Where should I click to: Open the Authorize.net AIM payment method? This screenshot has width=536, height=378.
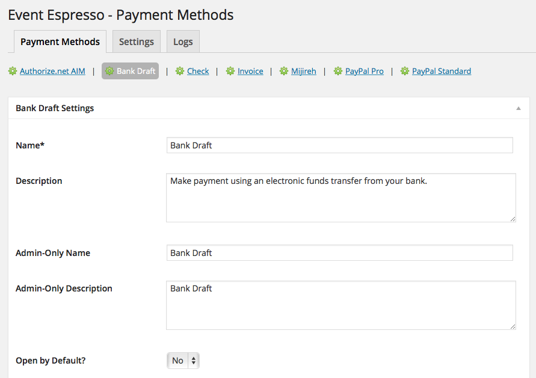click(52, 71)
